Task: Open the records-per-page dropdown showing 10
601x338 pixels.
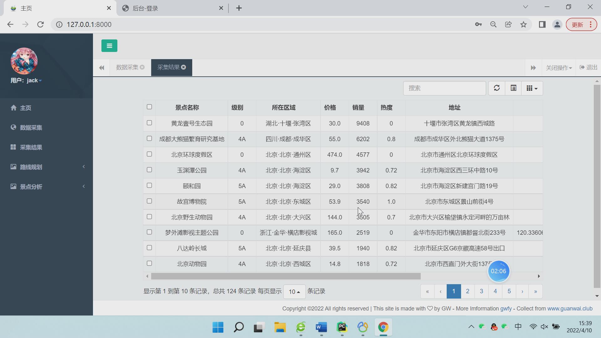Action: [294, 291]
